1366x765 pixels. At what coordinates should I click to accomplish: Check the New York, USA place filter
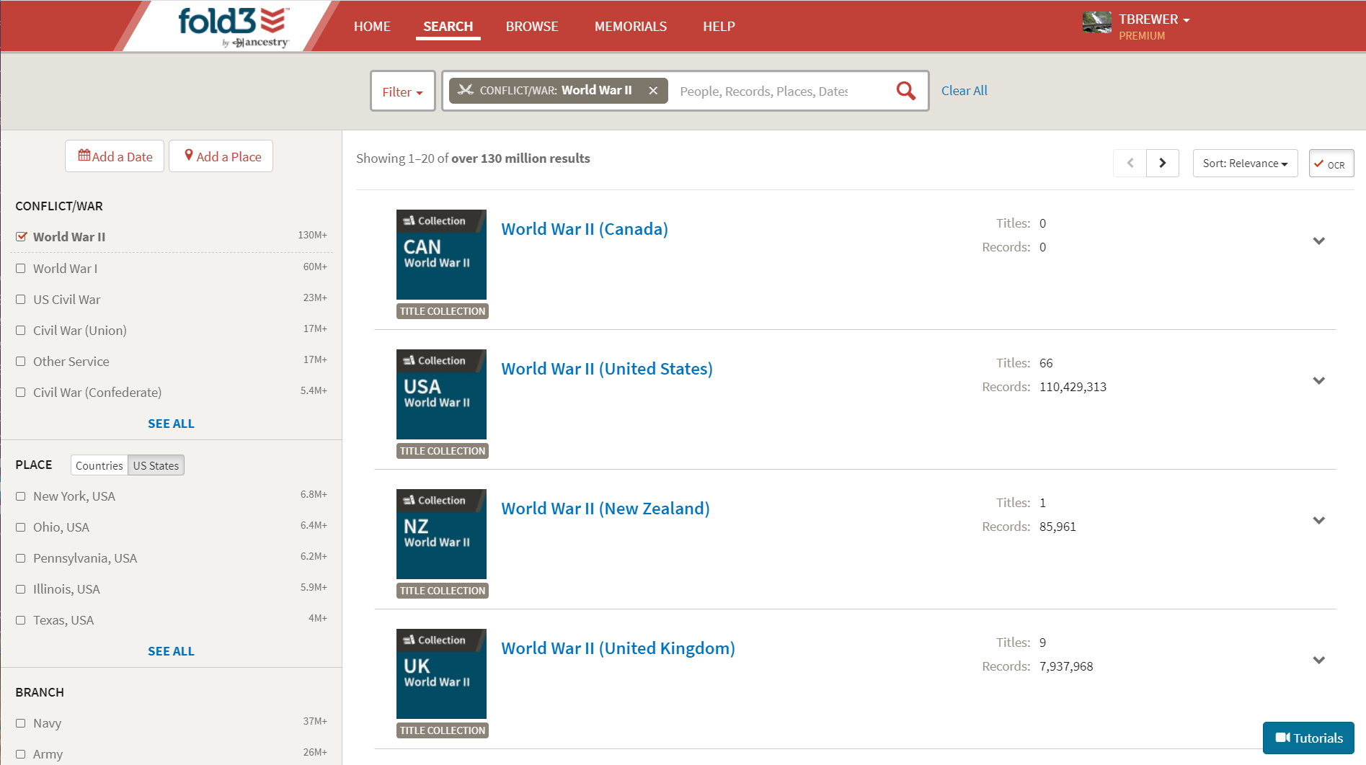(x=21, y=496)
